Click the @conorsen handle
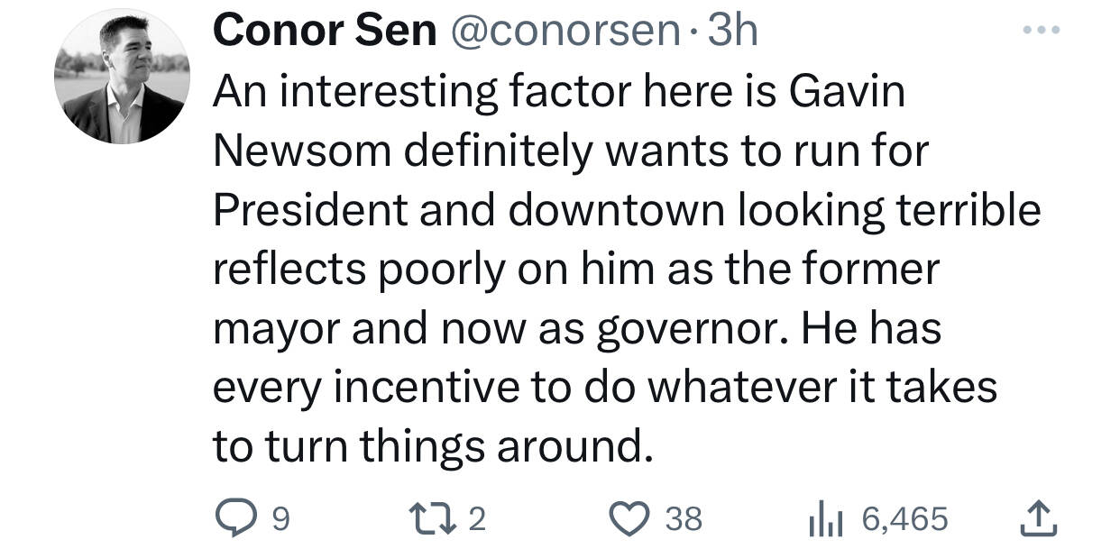Image resolution: width=1120 pixels, height=558 pixels. tap(565, 32)
